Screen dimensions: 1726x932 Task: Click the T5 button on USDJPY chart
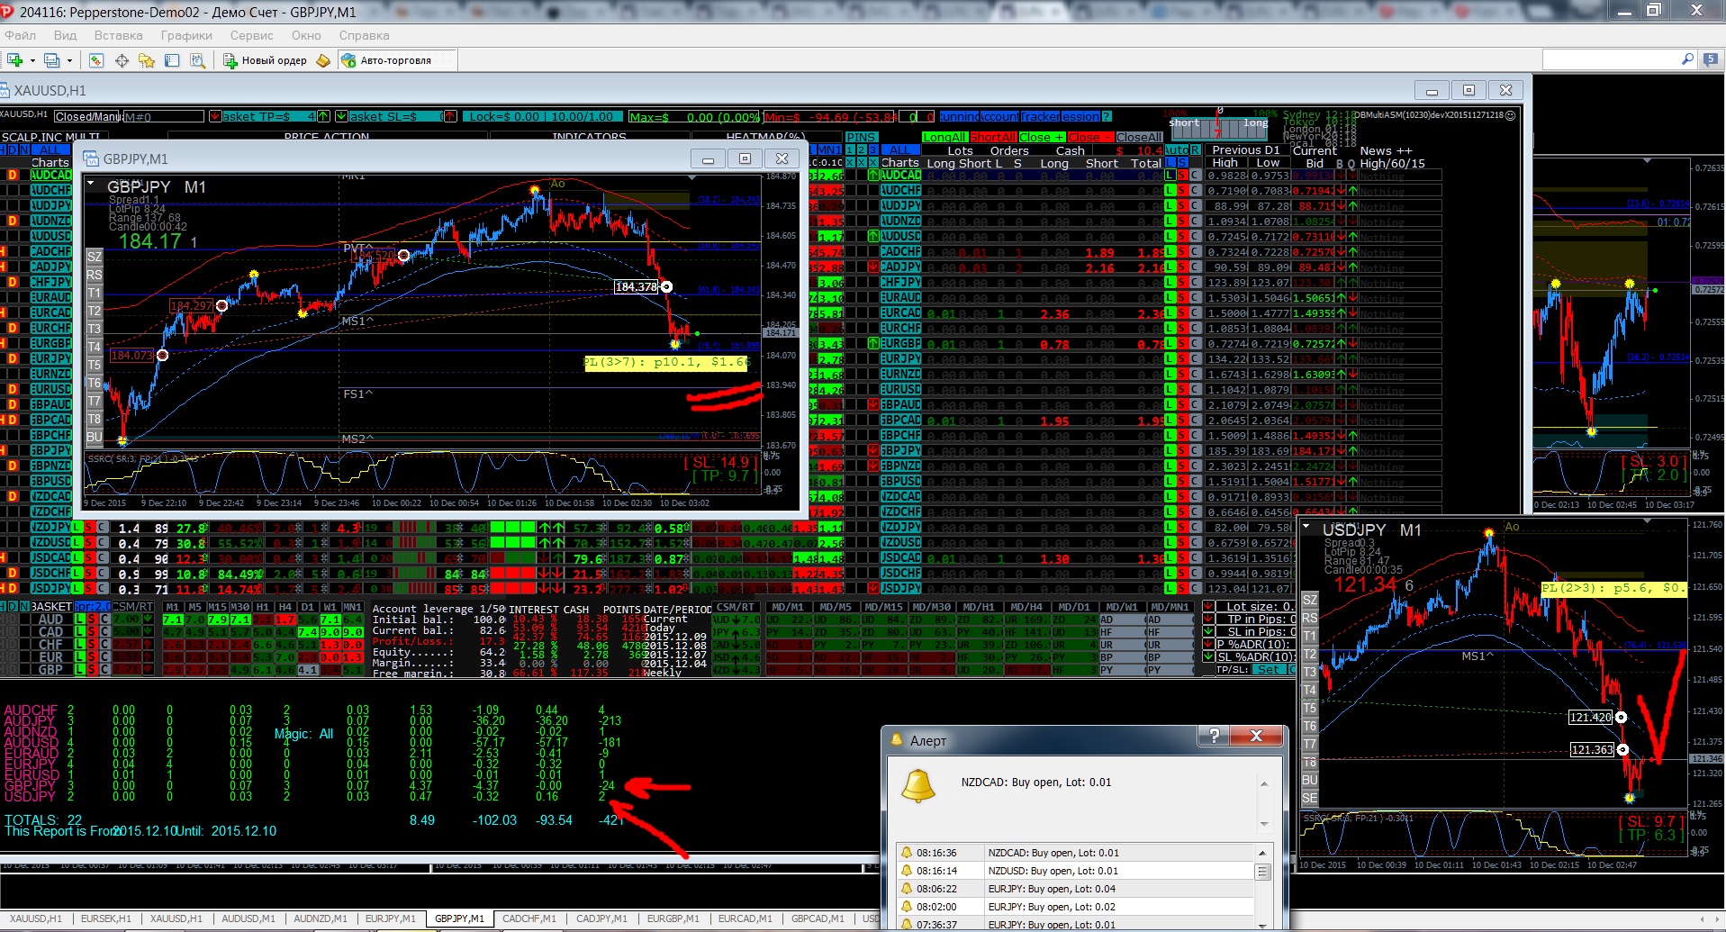pyautogui.click(x=1309, y=708)
